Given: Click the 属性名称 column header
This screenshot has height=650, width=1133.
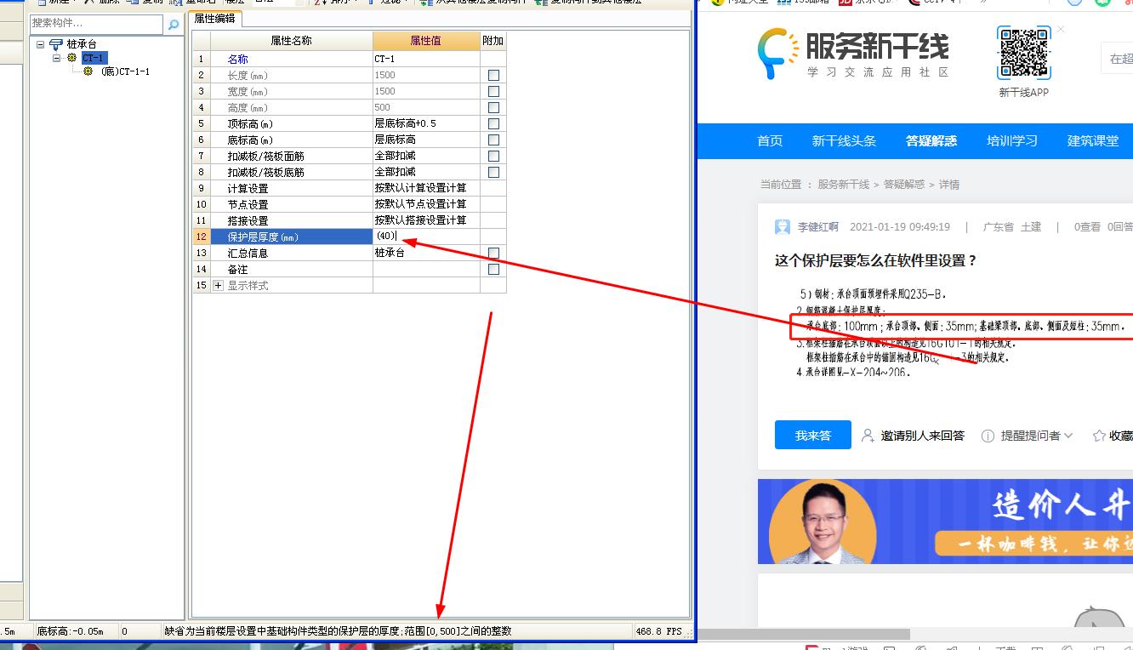Looking at the screenshot, I should 292,41.
